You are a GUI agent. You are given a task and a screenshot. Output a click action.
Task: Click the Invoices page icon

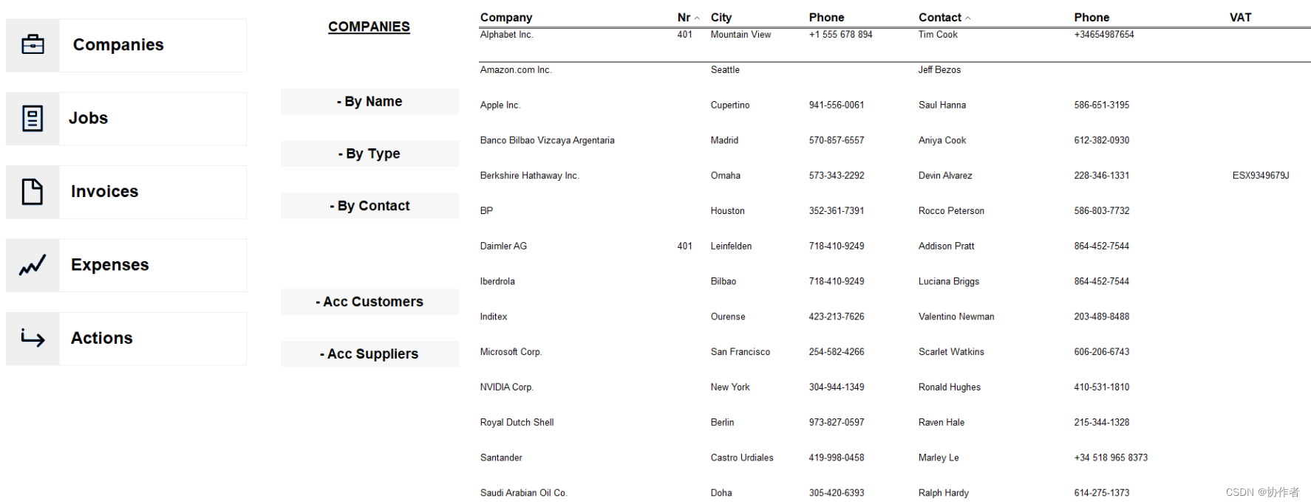click(x=33, y=192)
